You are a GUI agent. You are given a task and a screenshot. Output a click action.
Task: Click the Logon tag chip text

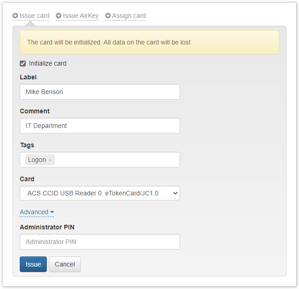point(37,160)
